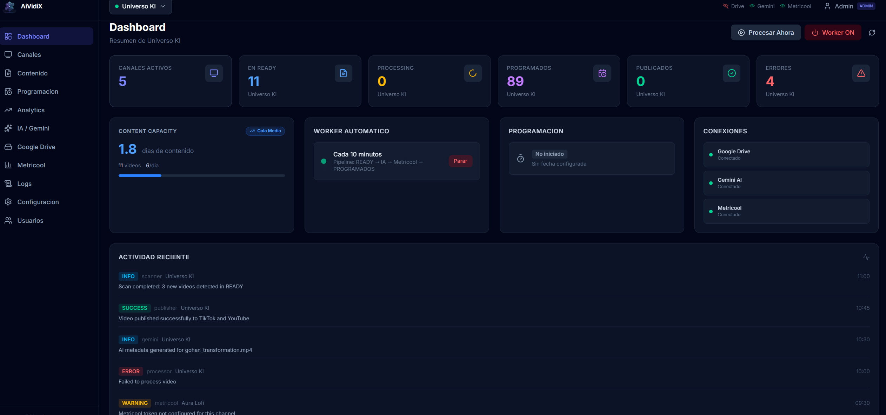Select the IA / Gemini sidebar icon
886x415 pixels.
(8, 128)
